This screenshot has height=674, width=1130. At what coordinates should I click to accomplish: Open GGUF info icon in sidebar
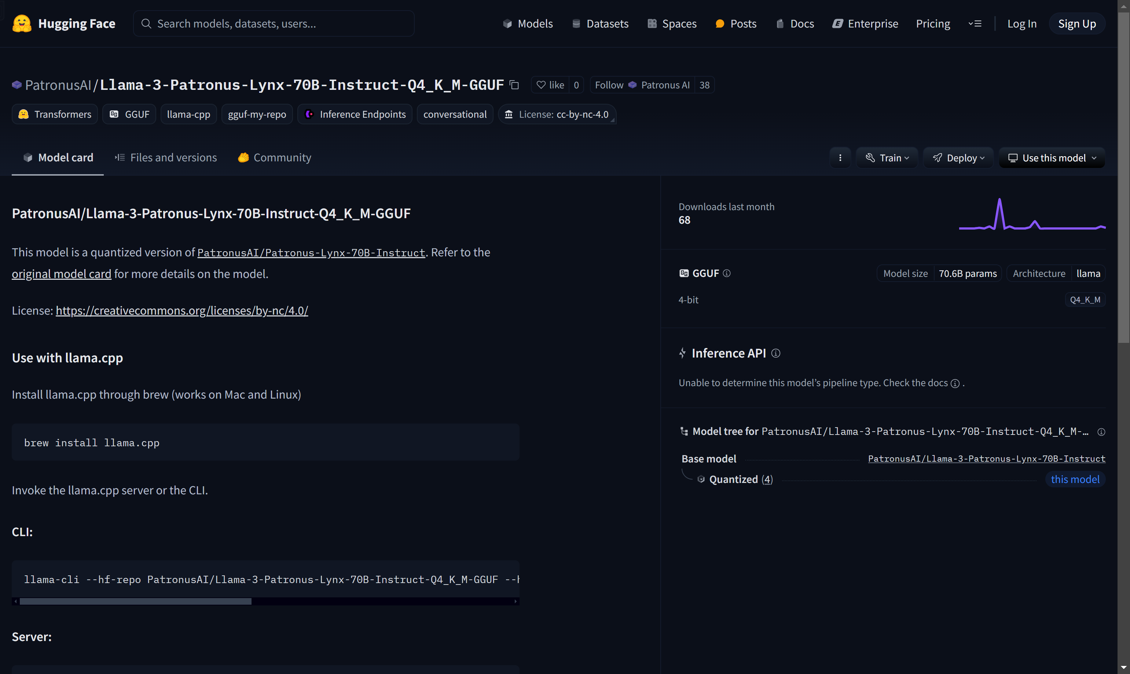pos(726,274)
